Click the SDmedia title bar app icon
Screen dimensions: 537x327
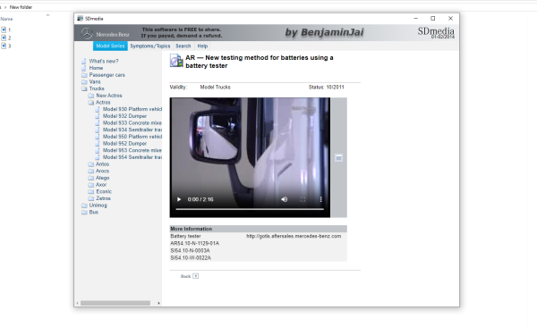81,19
